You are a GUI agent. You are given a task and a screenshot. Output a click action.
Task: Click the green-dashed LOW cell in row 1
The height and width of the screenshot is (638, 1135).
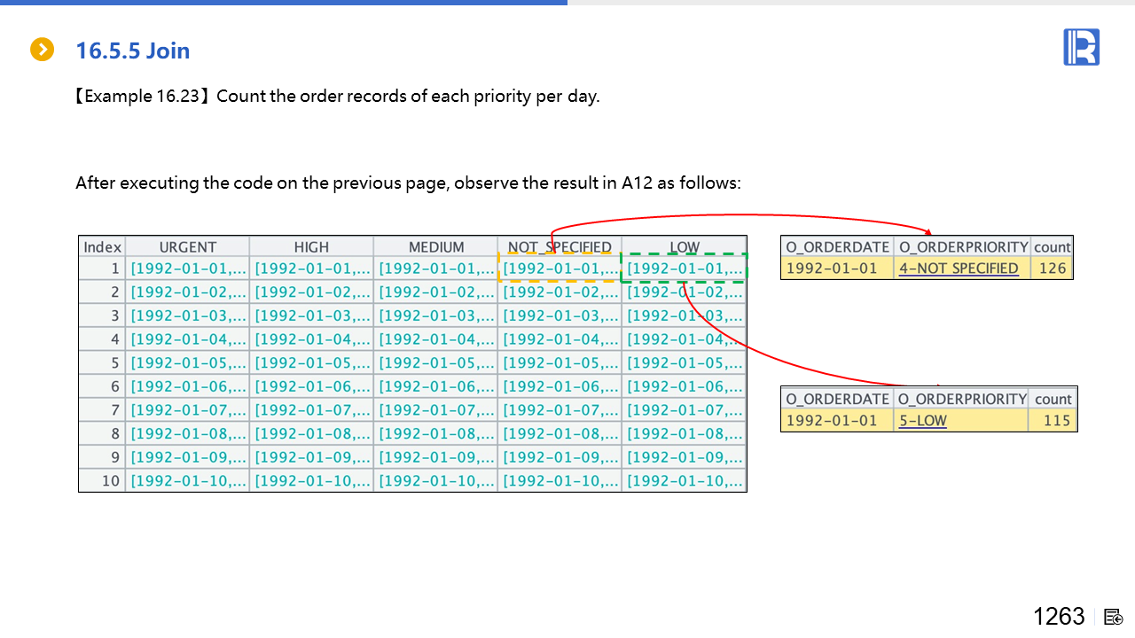tap(684, 268)
